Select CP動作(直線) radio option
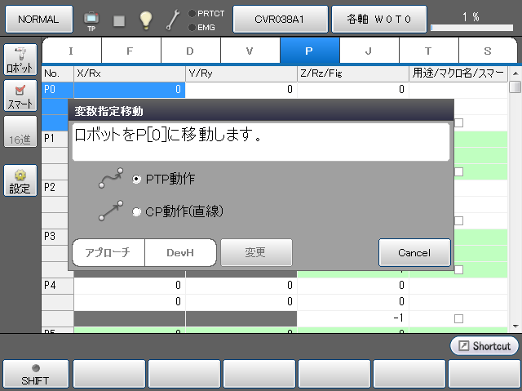 137,211
